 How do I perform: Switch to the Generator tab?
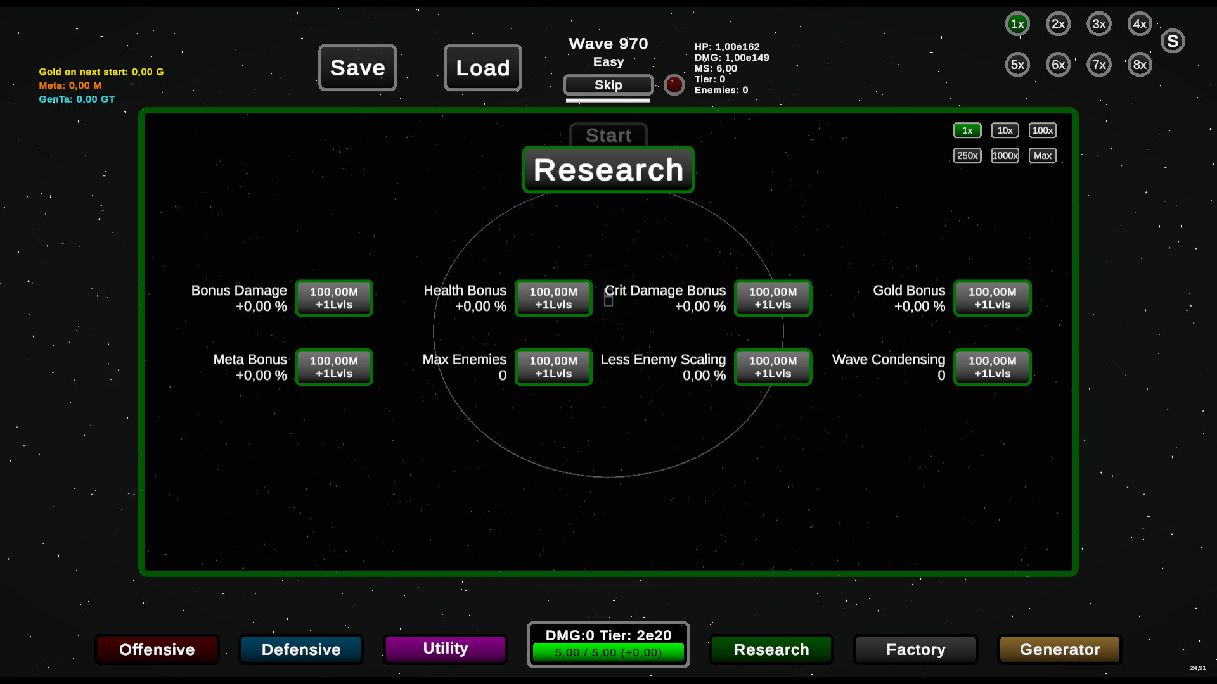1060,649
